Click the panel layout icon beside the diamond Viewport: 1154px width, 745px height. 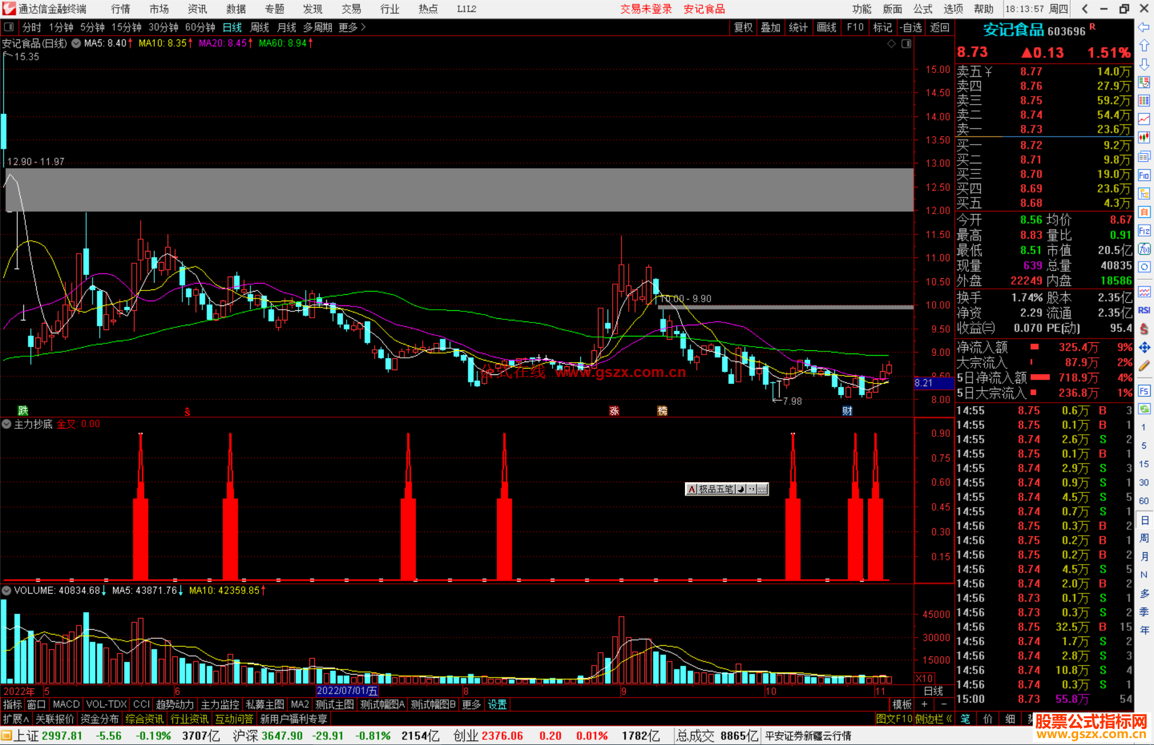tap(906, 44)
